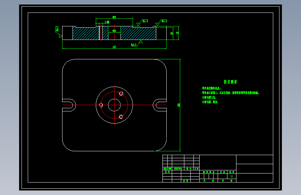This screenshot has width=301, height=195.
Task: Select the right U-shaped slot on the plate
Action: pyautogui.click(x=160, y=105)
